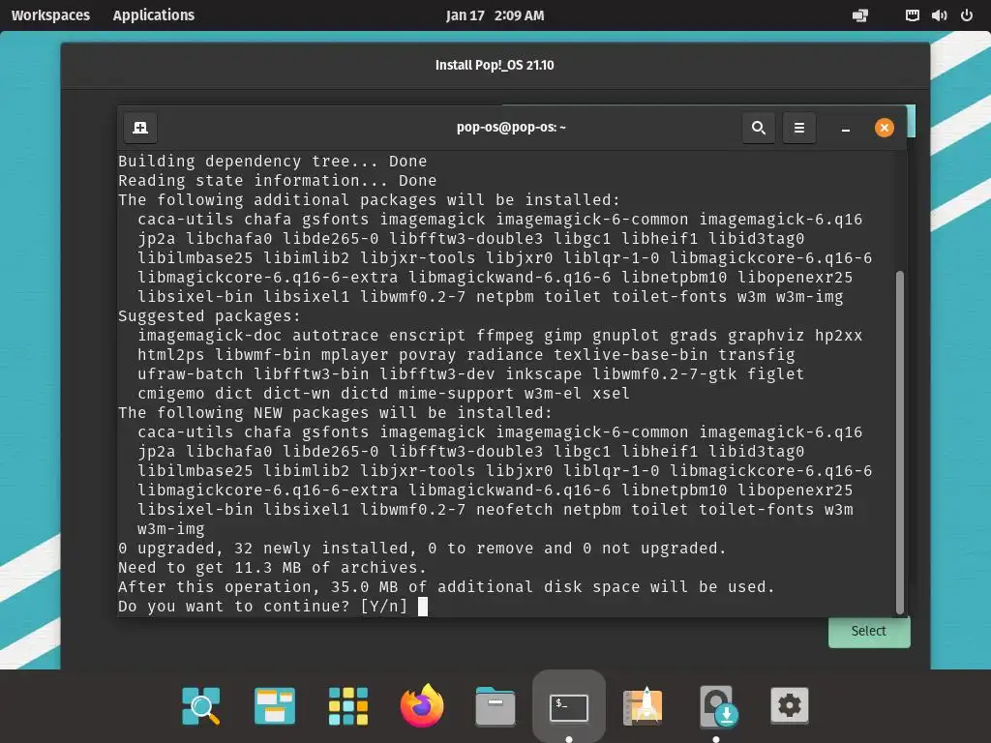Launch the search launcher from the dock
Screen dimensions: 991x743
pyautogui.click(x=201, y=705)
